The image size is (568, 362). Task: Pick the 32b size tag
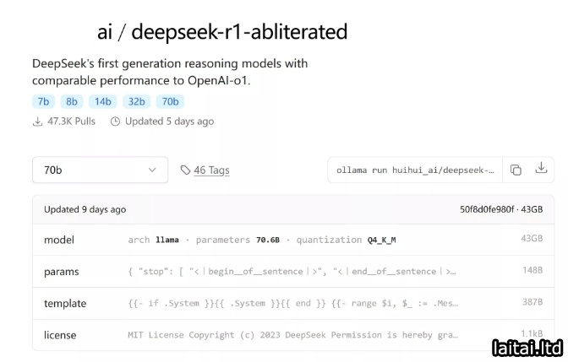tap(136, 101)
